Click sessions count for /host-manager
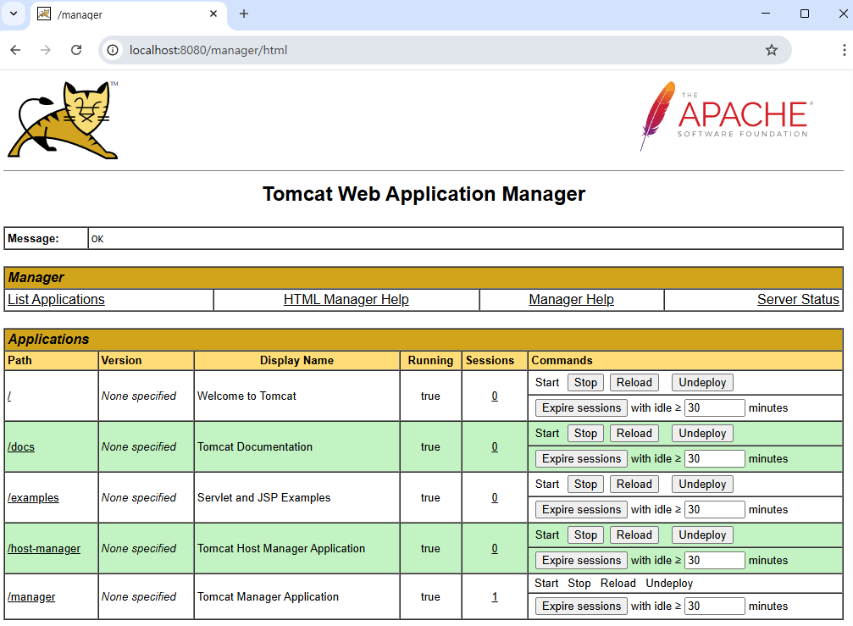The image size is (853, 626). [x=495, y=549]
